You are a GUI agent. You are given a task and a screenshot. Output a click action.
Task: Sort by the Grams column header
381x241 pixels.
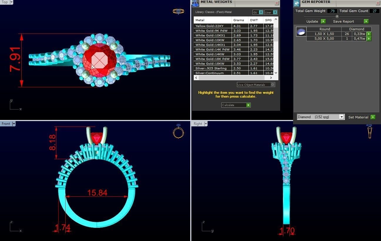(x=240, y=20)
